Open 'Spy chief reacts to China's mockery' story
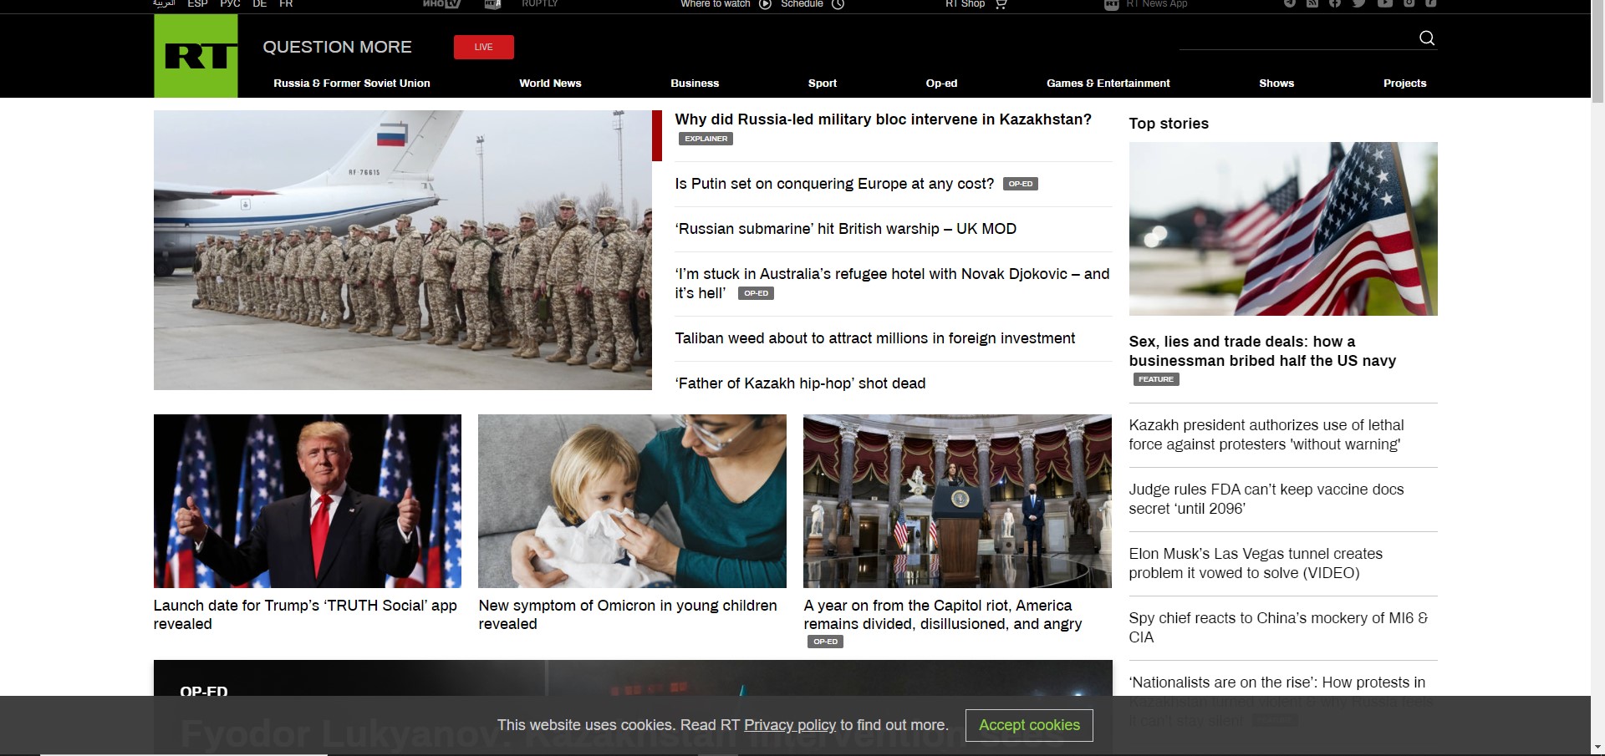Screen dimensions: 1605x756 pos(1279,627)
